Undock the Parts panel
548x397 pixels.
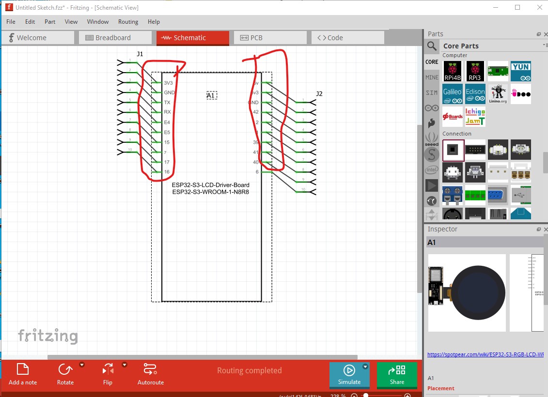(x=539, y=34)
